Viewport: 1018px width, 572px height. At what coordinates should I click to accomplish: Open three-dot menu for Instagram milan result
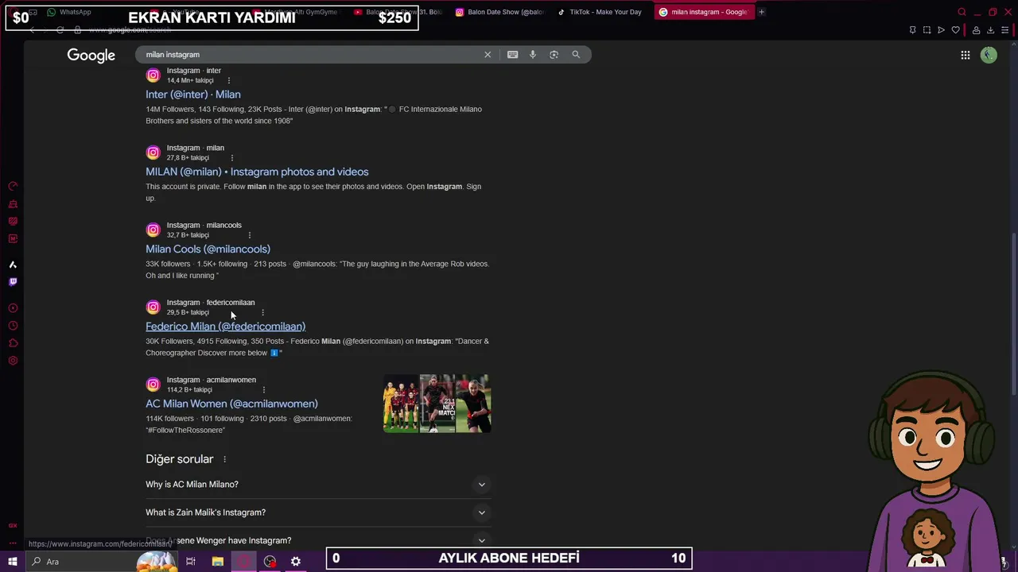click(231, 157)
